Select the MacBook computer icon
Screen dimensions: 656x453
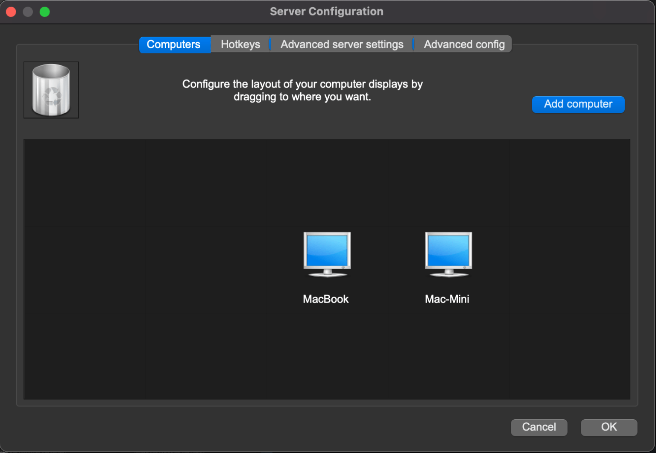pyautogui.click(x=327, y=255)
